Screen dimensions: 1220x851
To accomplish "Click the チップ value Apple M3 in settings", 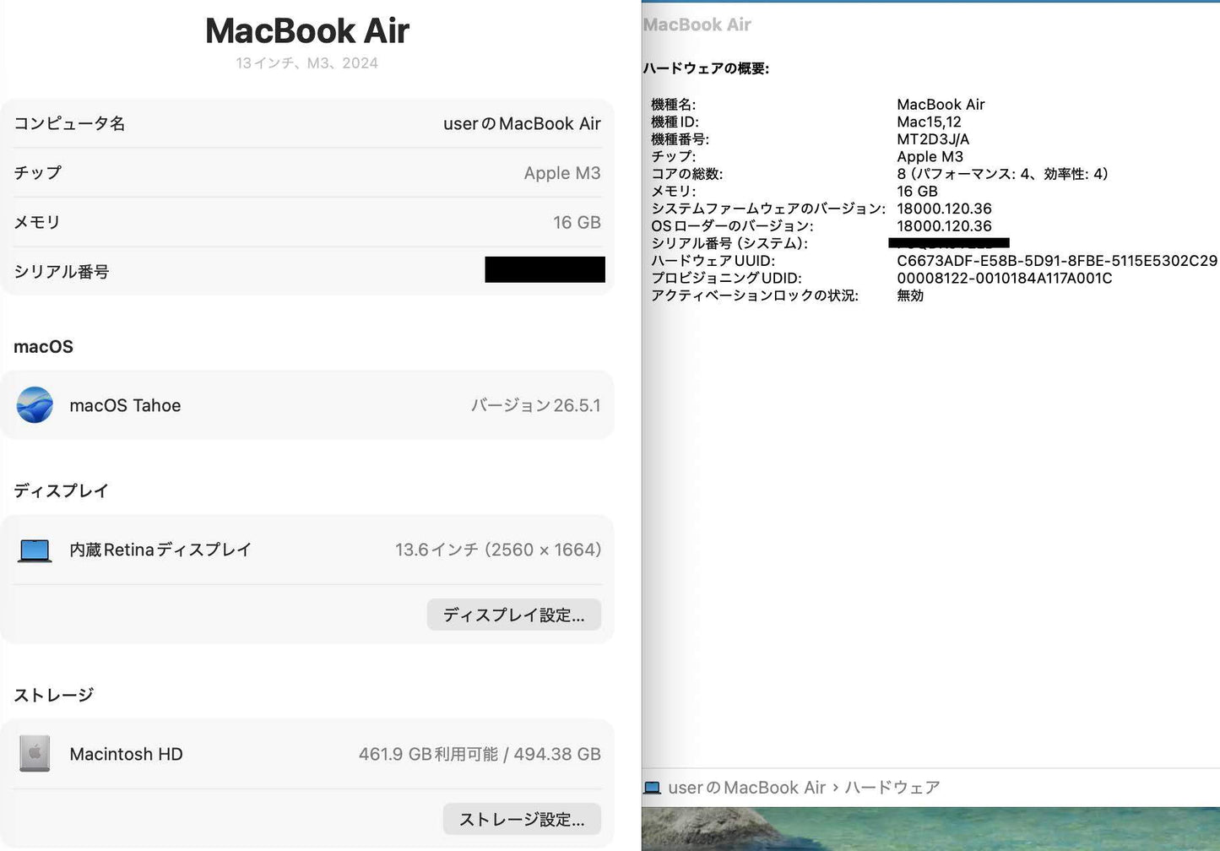I will tap(562, 173).
